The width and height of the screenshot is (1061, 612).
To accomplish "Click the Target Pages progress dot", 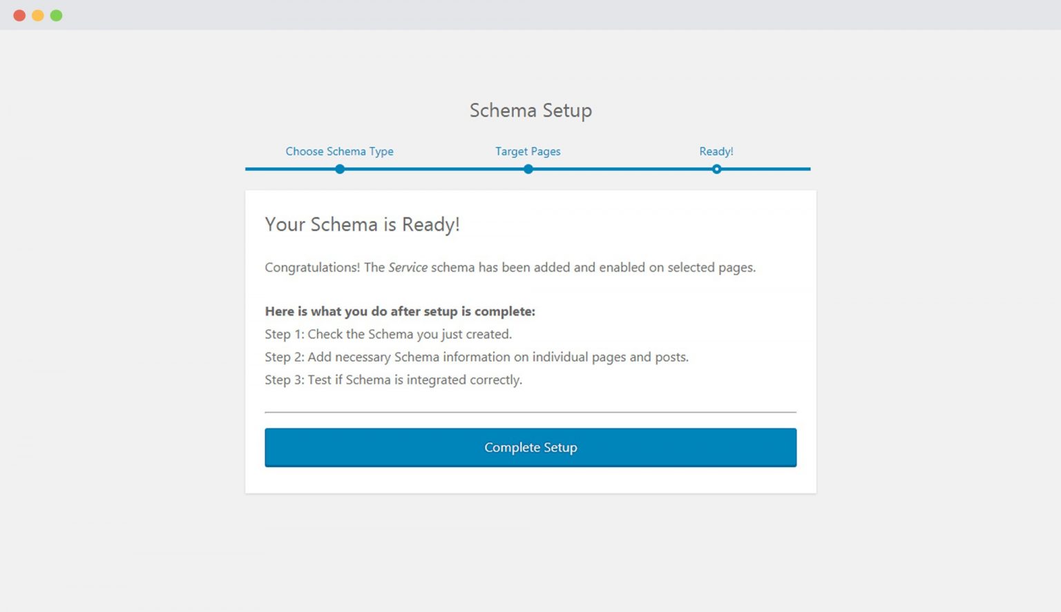I will tap(528, 168).
